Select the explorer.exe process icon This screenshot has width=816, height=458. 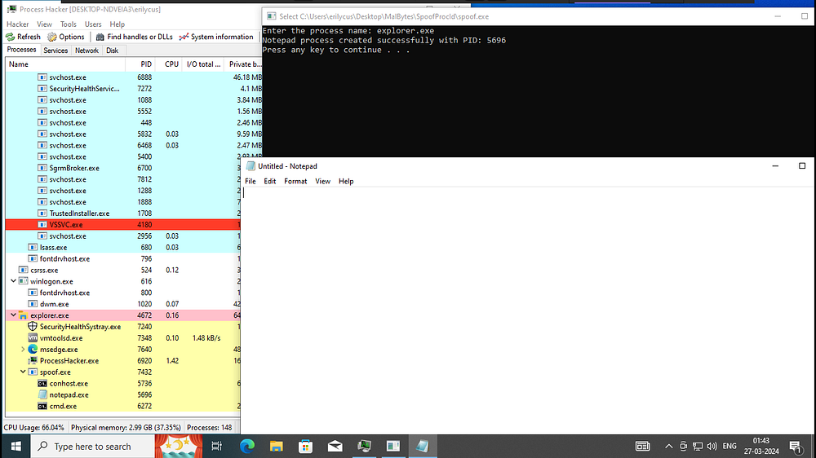pos(23,315)
